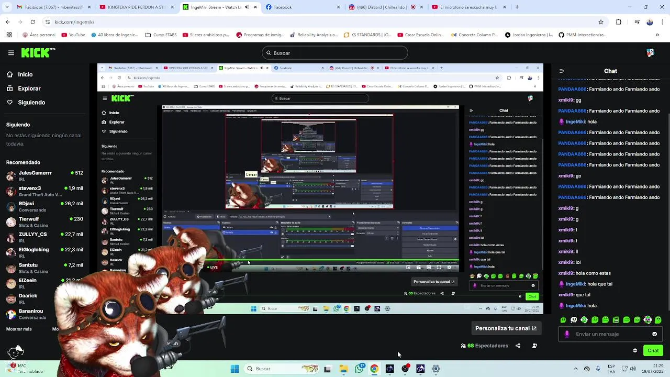Open the Área personal bookmark
This screenshot has height=377, width=670.
click(x=39, y=35)
